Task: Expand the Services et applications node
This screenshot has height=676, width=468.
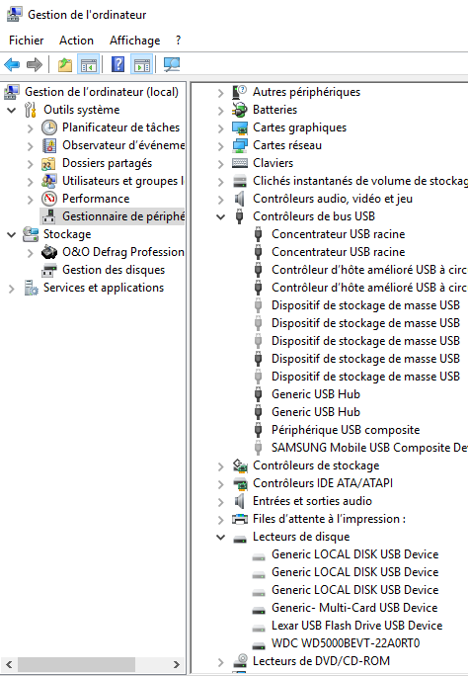Action: pyautogui.click(x=12, y=288)
